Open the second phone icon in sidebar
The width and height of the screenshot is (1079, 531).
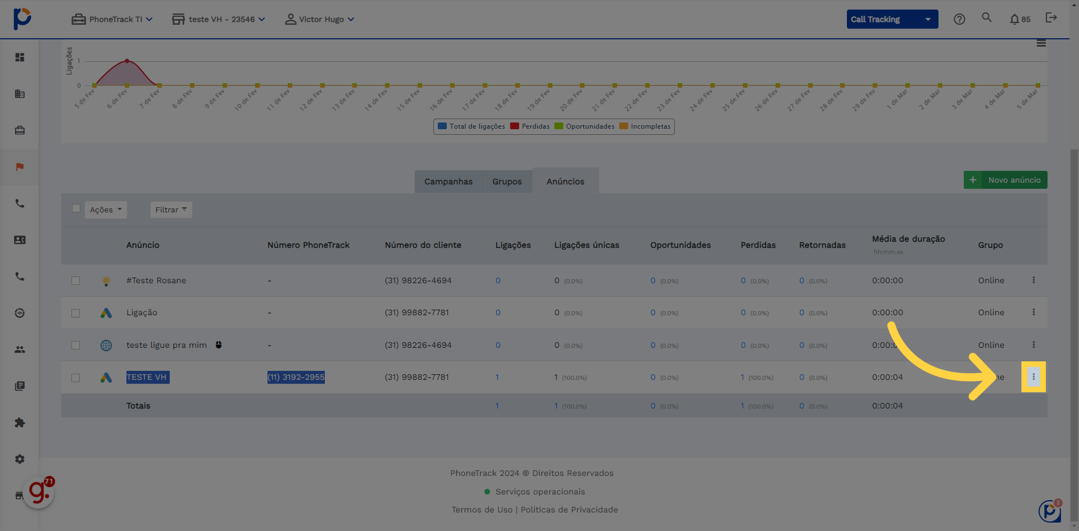click(x=20, y=276)
